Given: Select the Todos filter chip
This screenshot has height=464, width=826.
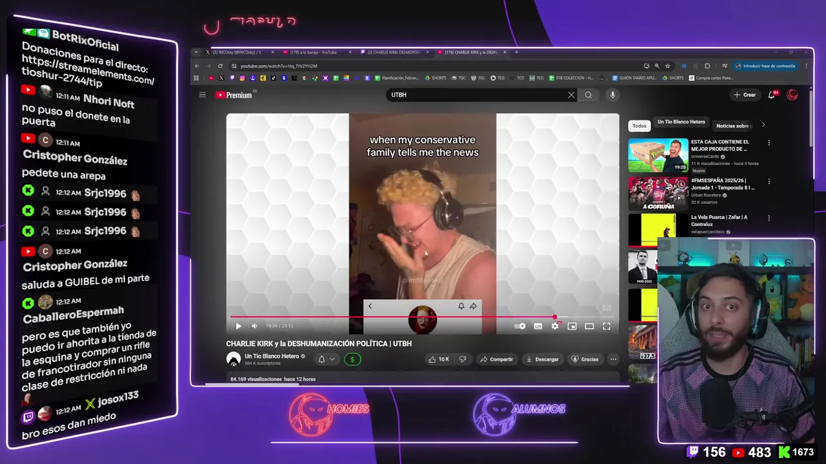Looking at the screenshot, I should (639, 126).
